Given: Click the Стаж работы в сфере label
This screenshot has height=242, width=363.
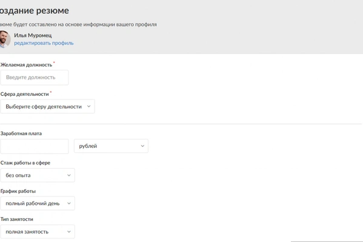Looking at the screenshot, I should pyautogui.click(x=25, y=163).
